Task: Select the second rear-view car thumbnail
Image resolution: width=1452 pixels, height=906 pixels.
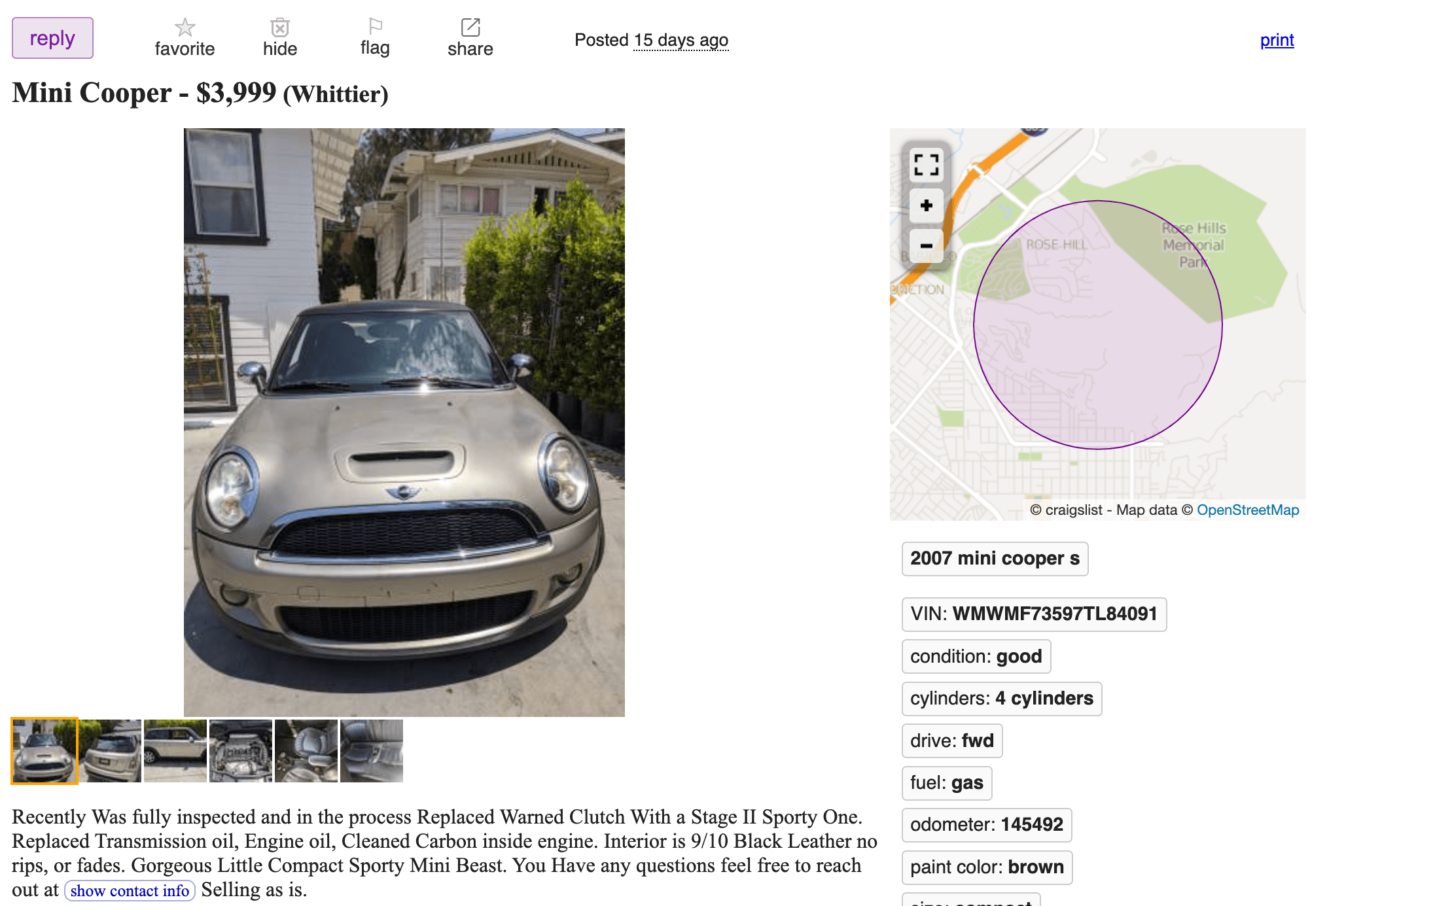Action: click(110, 751)
